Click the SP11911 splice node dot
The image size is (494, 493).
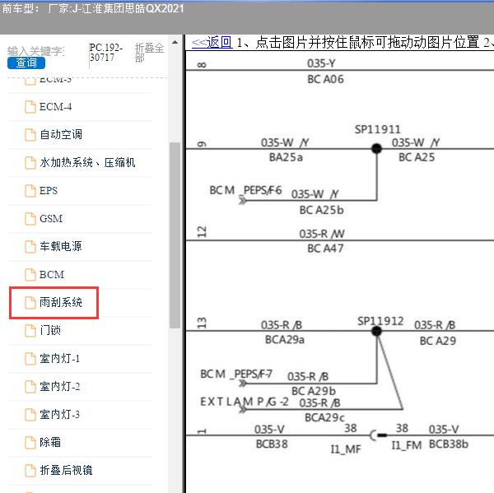[x=376, y=148]
